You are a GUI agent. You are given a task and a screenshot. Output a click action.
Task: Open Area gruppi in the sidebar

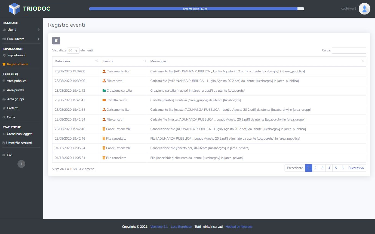(x=16, y=99)
